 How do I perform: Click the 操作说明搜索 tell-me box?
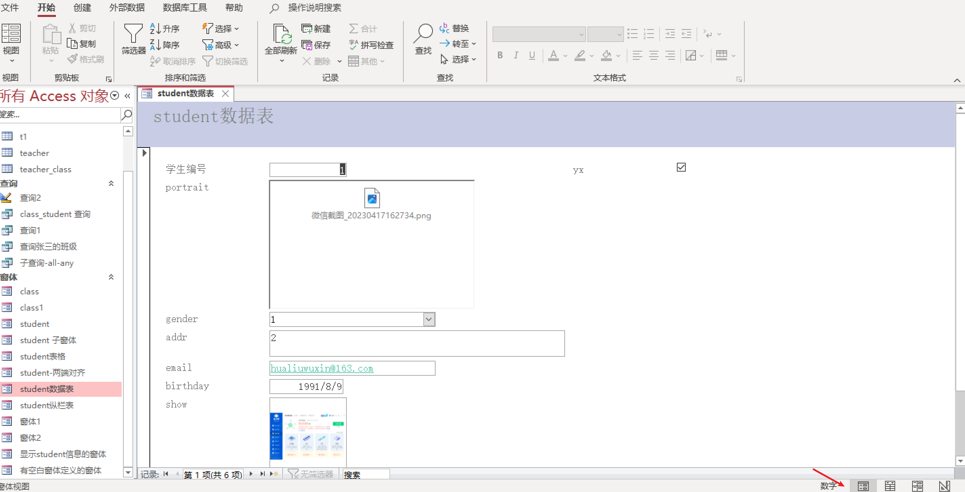click(314, 7)
